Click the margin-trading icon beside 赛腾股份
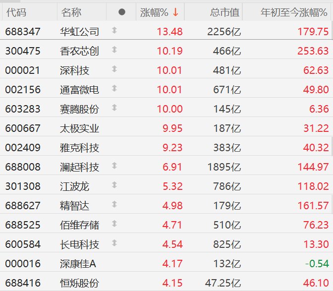Viewport: 333px width, 291px height. pos(114,108)
